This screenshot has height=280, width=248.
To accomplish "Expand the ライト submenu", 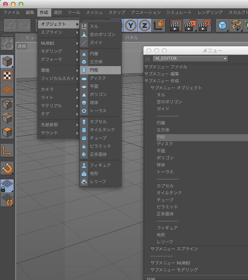I will pyautogui.click(x=59, y=98).
